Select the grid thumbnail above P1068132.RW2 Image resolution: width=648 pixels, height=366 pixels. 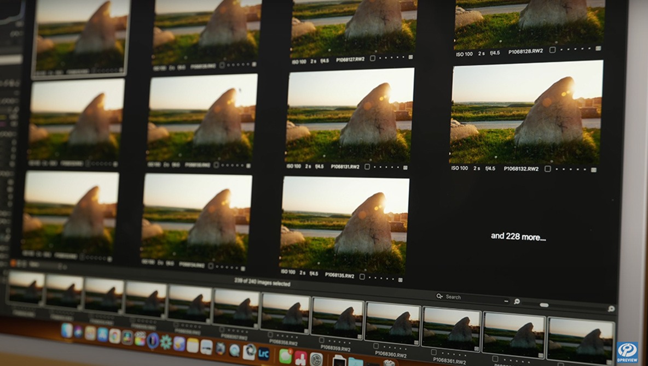click(x=525, y=112)
